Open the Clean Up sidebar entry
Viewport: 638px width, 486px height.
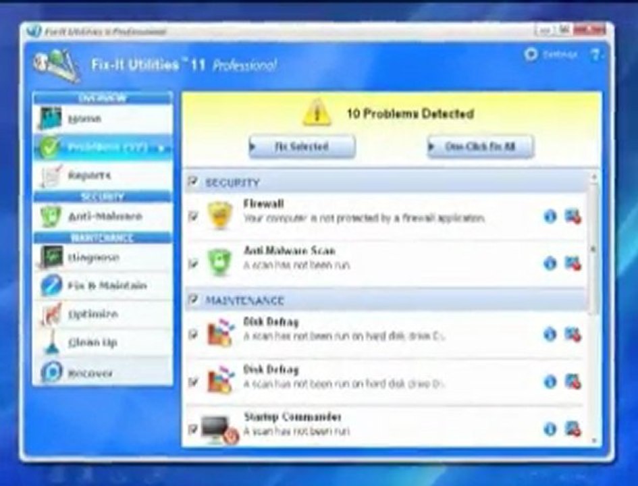click(x=103, y=342)
